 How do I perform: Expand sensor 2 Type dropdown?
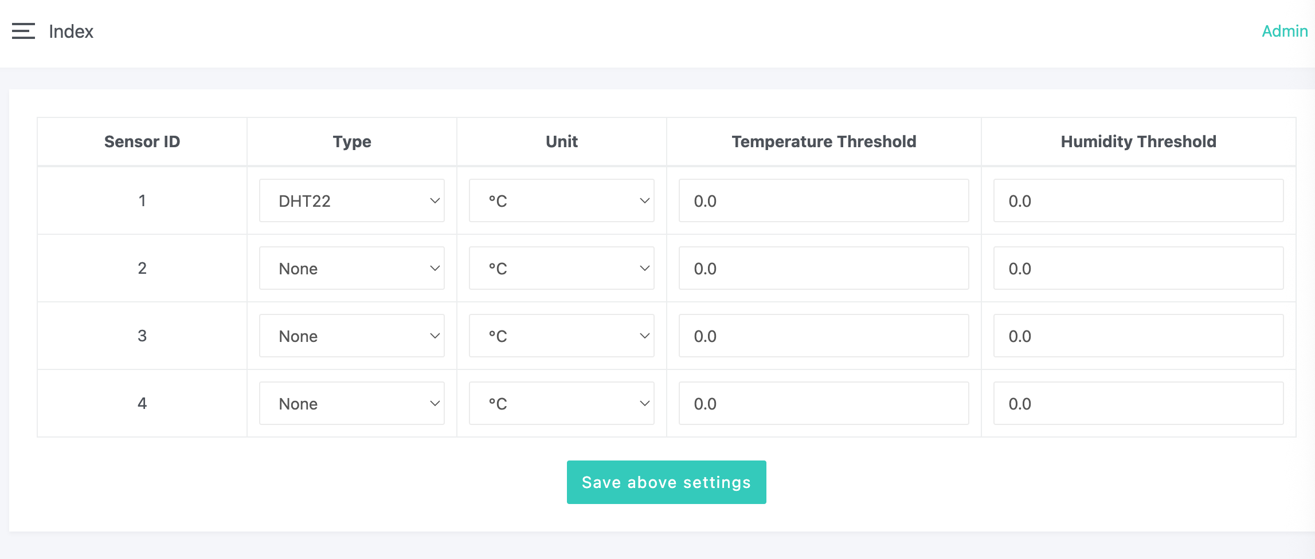pos(351,268)
